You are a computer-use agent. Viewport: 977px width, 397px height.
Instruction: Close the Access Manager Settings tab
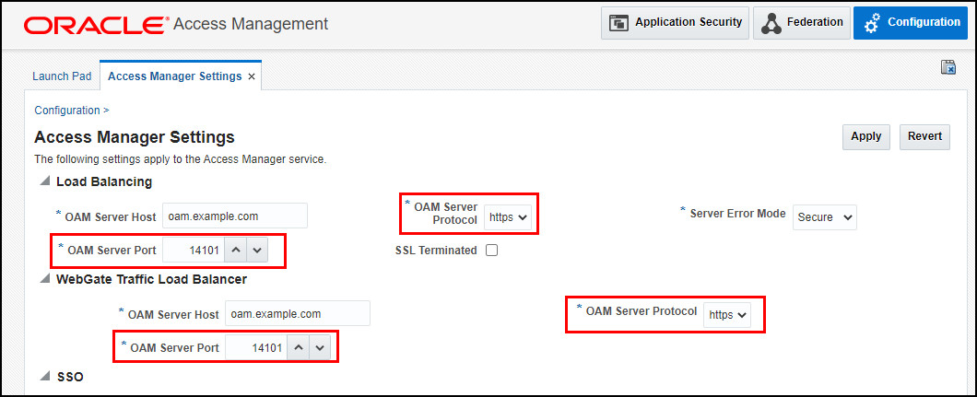click(x=252, y=76)
